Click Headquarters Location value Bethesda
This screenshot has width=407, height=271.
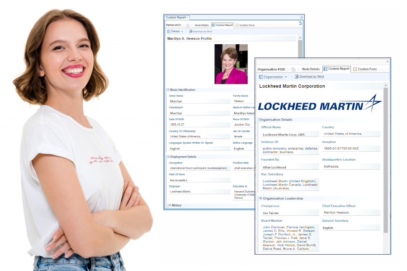pos(351,167)
